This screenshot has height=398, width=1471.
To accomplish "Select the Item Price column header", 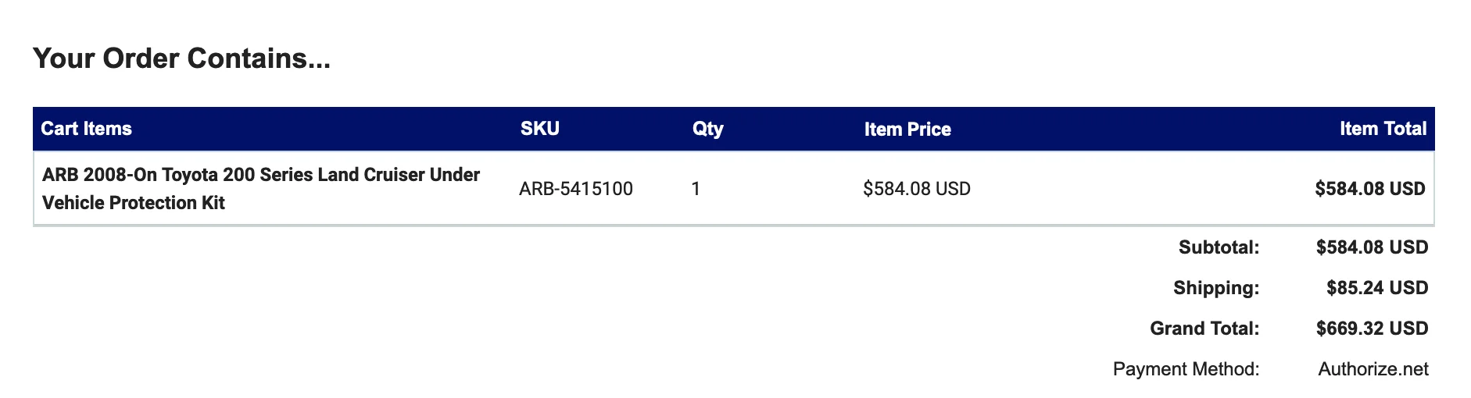I will (x=907, y=130).
